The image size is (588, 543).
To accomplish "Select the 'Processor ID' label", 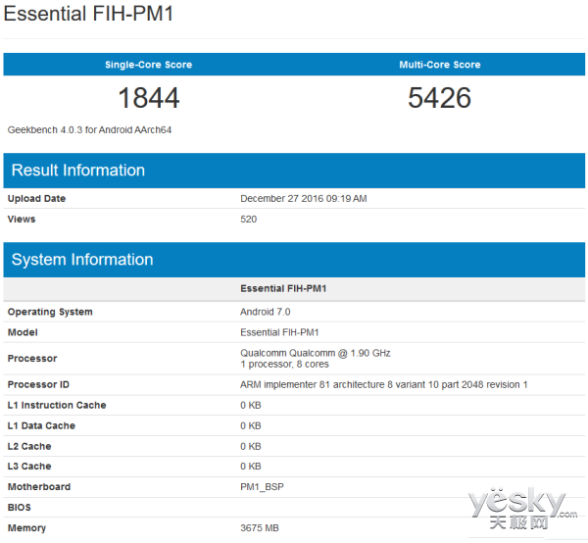I will tap(38, 385).
